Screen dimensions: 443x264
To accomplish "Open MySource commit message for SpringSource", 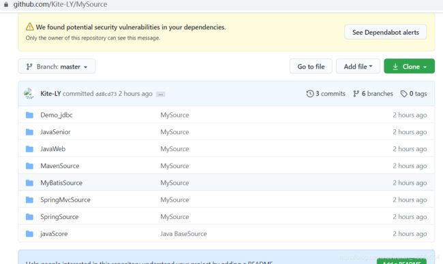I will pyautogui.click(x=174, y=216).
